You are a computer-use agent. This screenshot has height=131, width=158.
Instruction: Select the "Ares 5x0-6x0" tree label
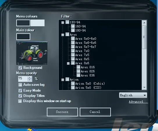coord(86,39)
